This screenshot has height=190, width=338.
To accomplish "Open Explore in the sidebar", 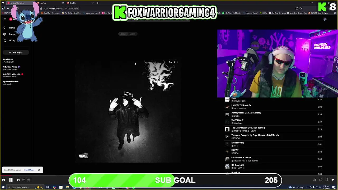I will click(x=10, y=34).
